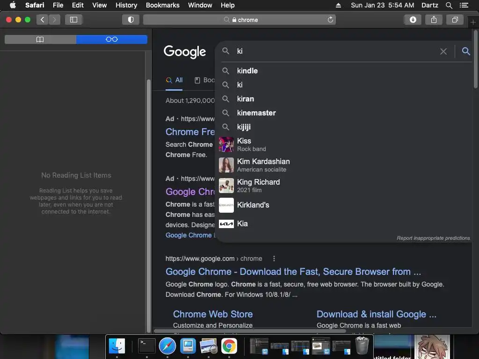Image resolution: width=479 pixels, height=359 pixels.
Task: Click Report inappropriate predictions
Action: tap(433, 238)
